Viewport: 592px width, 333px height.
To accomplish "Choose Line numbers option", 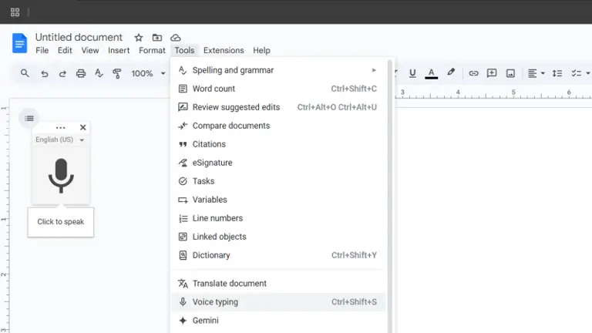I will [277, 218].
